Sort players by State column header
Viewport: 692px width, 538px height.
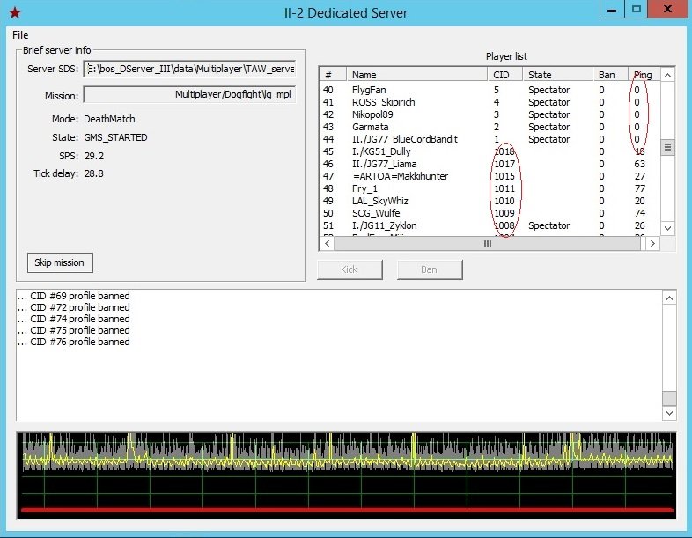click(558, 75)
